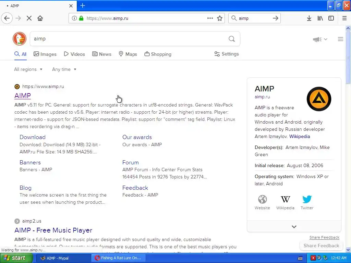
Task: Open the DuckDuckGo megaphone dropdown
Action: click(x=320, y=39)
